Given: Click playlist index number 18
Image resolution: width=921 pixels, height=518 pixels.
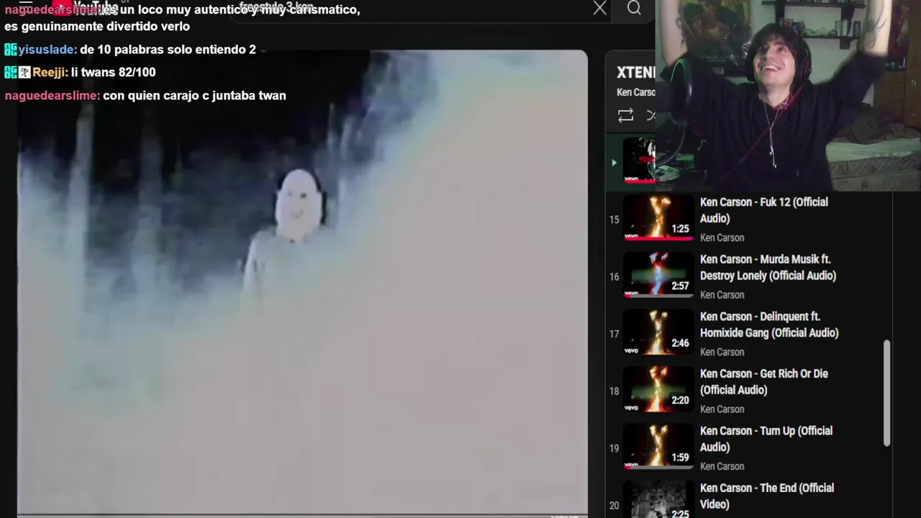Looking at the screenshot, I should (x=614, y=391).
